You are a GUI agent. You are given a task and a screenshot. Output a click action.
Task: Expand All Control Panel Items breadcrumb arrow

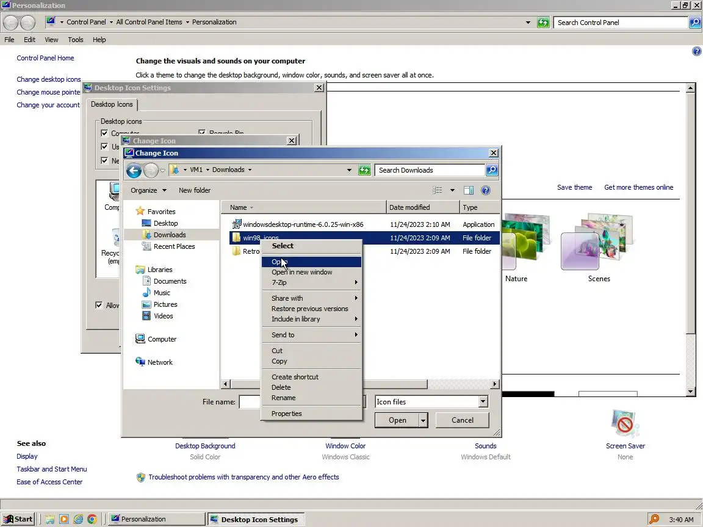[187, 22]
